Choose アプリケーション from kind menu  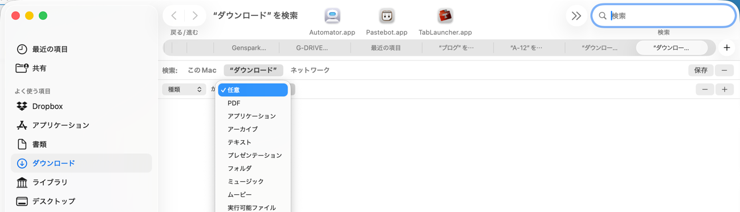(x=253, y=116)
